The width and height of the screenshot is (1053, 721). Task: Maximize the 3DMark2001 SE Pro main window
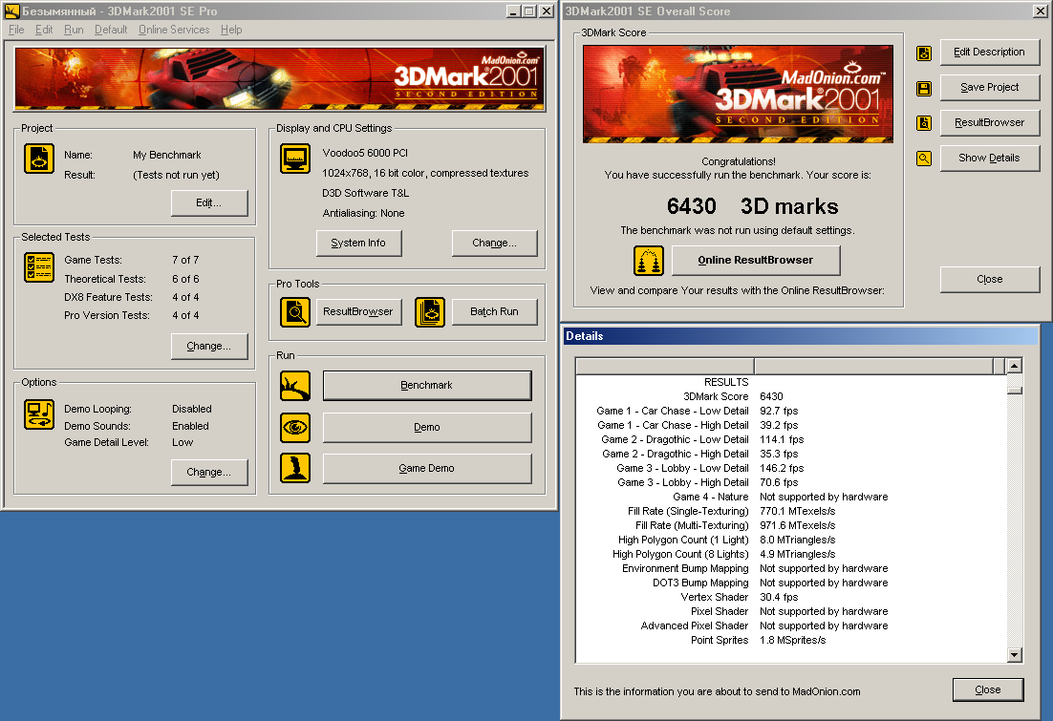[x=529, y=11]
